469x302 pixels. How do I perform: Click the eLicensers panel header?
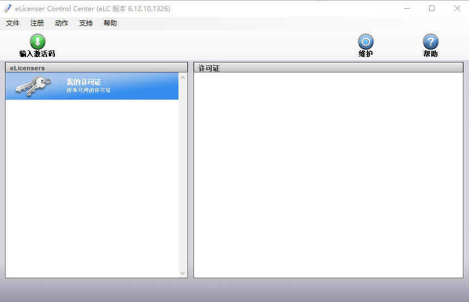pos(96,67)
